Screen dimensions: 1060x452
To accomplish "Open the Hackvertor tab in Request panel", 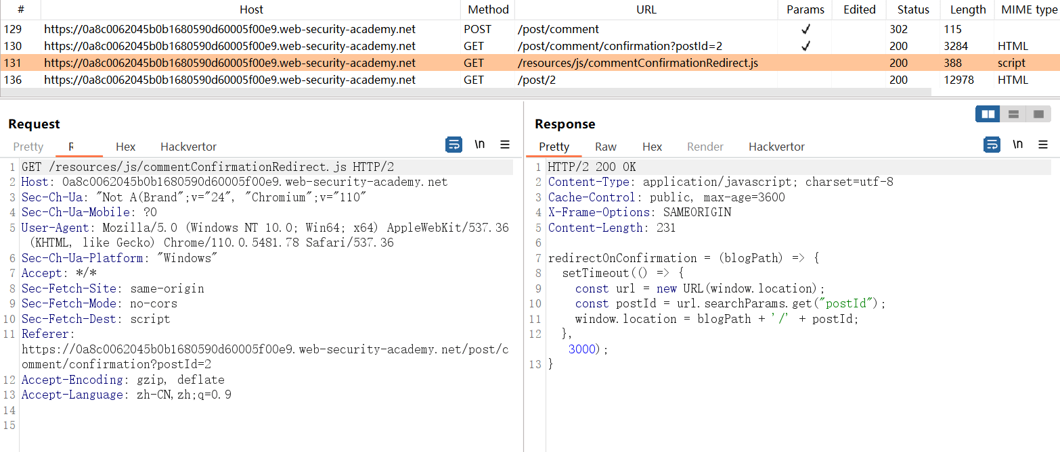I will 188,147.
